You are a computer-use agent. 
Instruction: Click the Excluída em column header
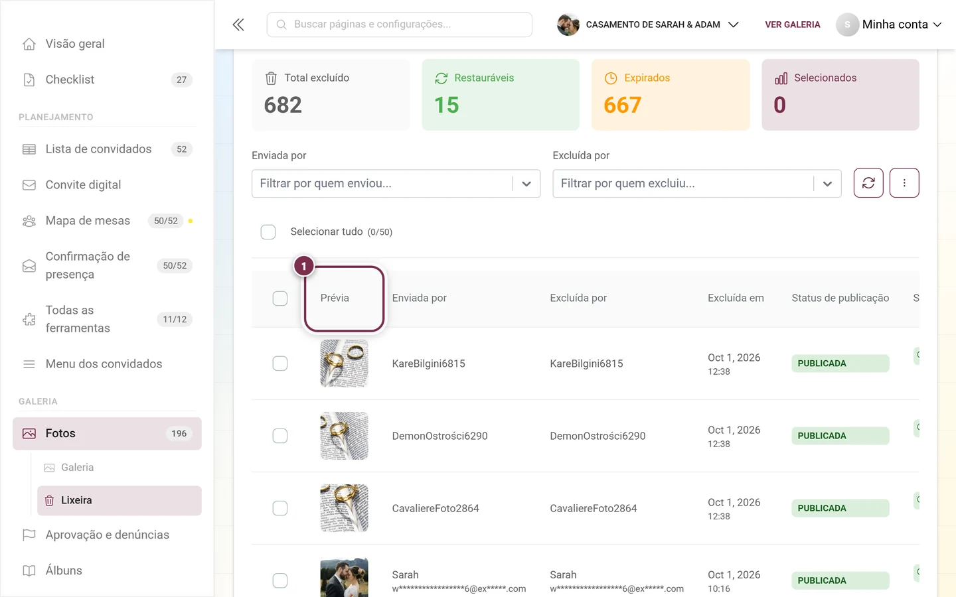pos(736,298)
